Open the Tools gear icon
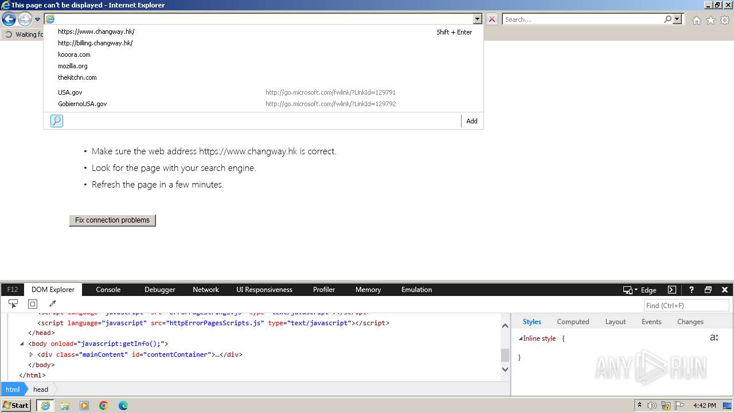Image resolution: width=734 pixels, height=413 pixels. pos(725,20)
